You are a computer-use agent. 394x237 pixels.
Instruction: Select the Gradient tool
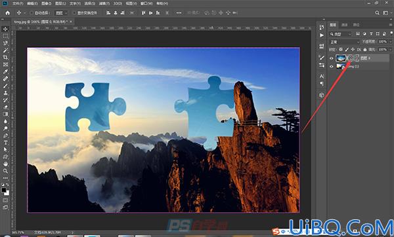pos(5,114)
